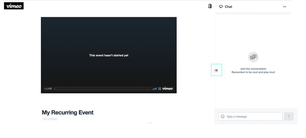
Task: Click the Chat speech bubble icon
Action: coord(221,6)
